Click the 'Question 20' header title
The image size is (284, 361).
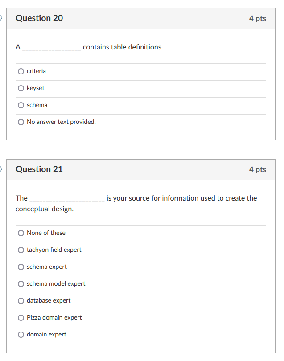click(x=39, y=18)
